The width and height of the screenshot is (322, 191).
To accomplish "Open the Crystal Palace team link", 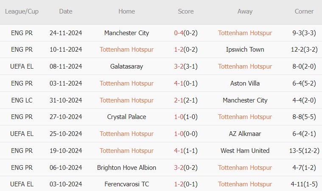I will coord(126,117).
